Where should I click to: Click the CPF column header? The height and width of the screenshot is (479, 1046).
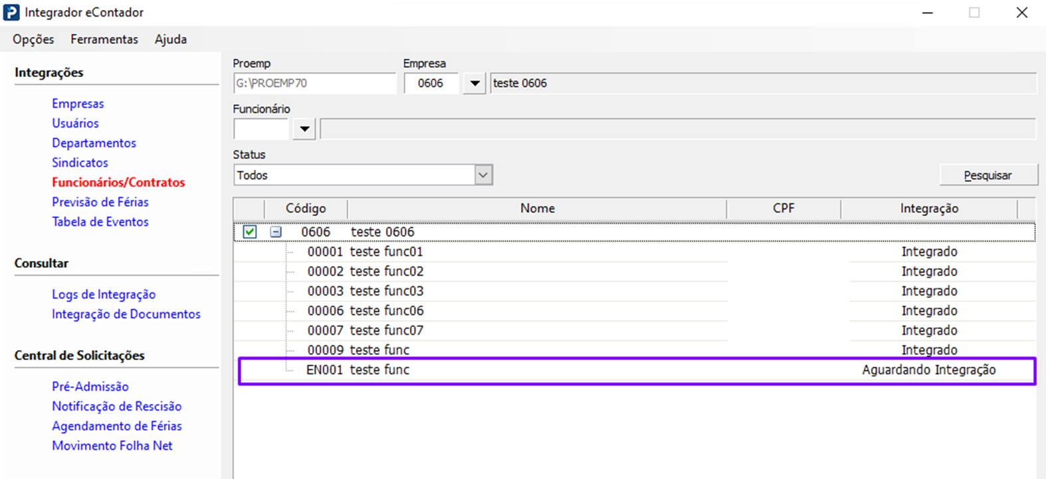click(x=784, y=208)
